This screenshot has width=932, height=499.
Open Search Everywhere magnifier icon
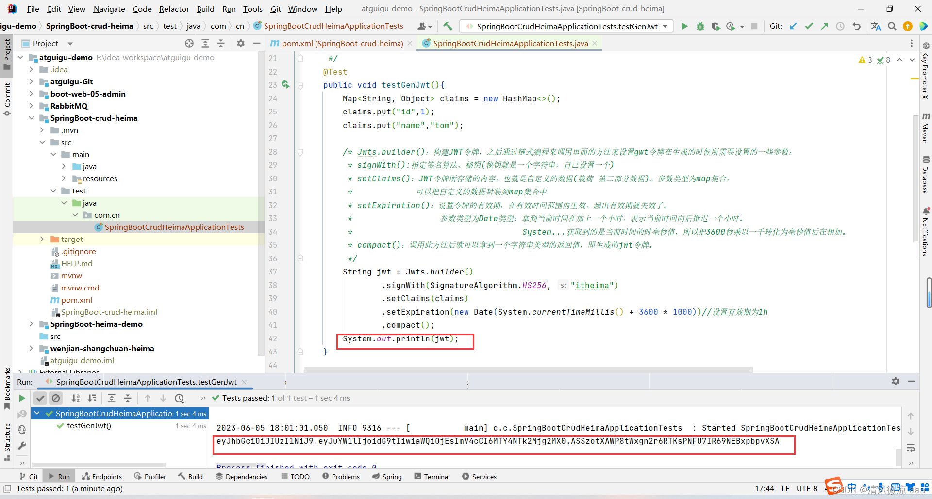pyautogui.click(x=892, y=26)
